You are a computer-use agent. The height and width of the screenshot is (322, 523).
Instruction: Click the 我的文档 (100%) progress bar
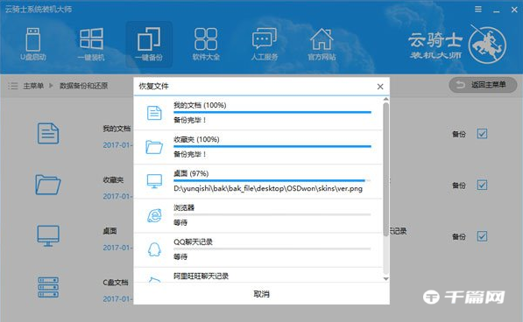(x=272, y=113)
